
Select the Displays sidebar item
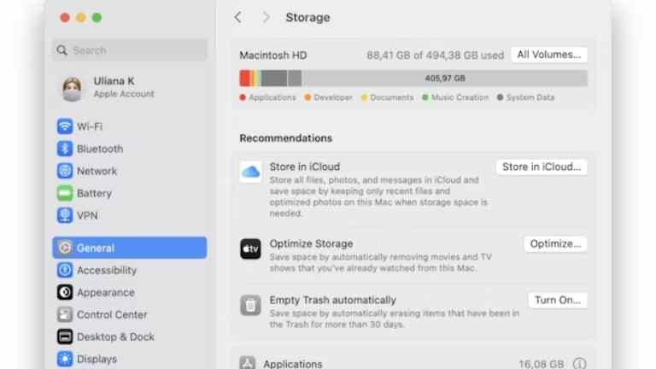click(130, 359)
